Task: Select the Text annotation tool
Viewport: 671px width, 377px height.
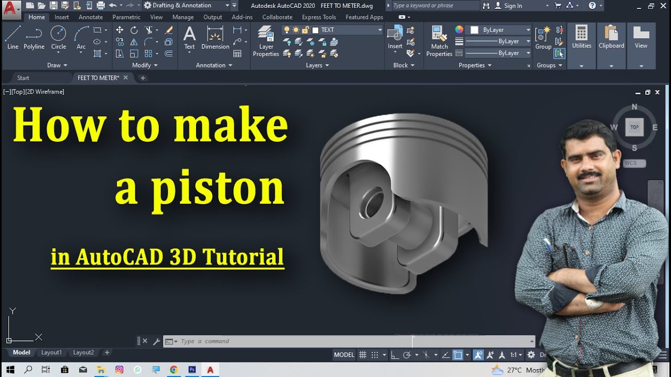Action: [x=189, y=38]
